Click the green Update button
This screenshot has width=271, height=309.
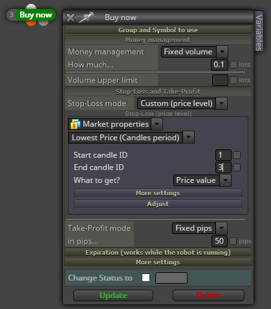(x=113, y=295)
